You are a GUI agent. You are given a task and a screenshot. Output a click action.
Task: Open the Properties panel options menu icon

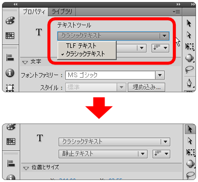coord(176,12)
